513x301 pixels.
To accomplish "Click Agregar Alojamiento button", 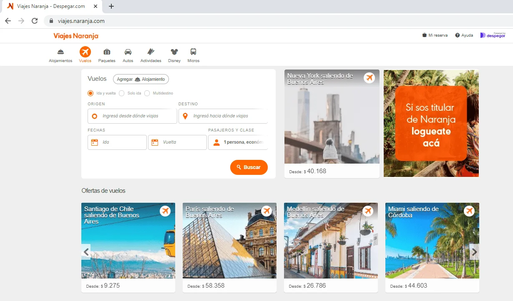I will [x=141, y=79].
